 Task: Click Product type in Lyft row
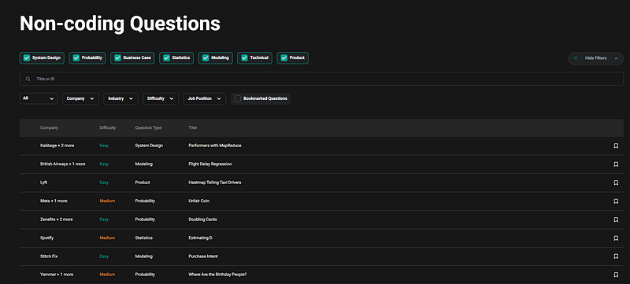[143, 183]
